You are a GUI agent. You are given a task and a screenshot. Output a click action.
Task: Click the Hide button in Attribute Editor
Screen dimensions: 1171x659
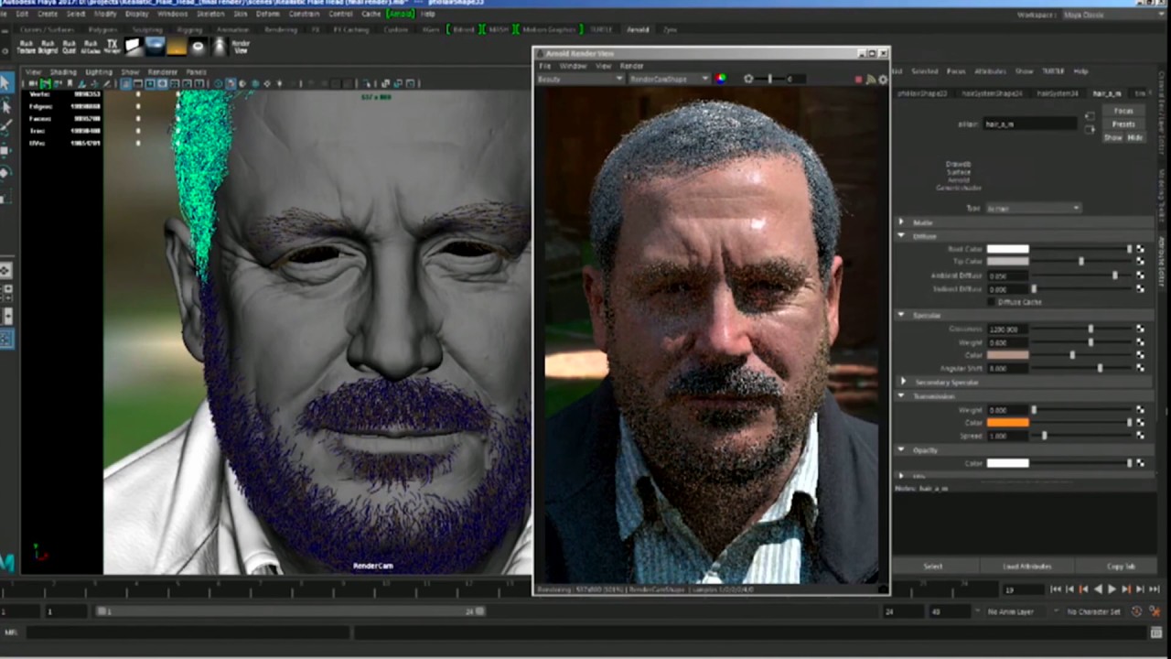pyautogui.click(x=1135, y=137)
